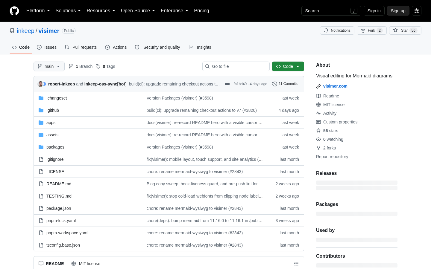This screenshot has height=269, width=431.
Task: Expand the main branch dropdown
Action: point(49,66)
